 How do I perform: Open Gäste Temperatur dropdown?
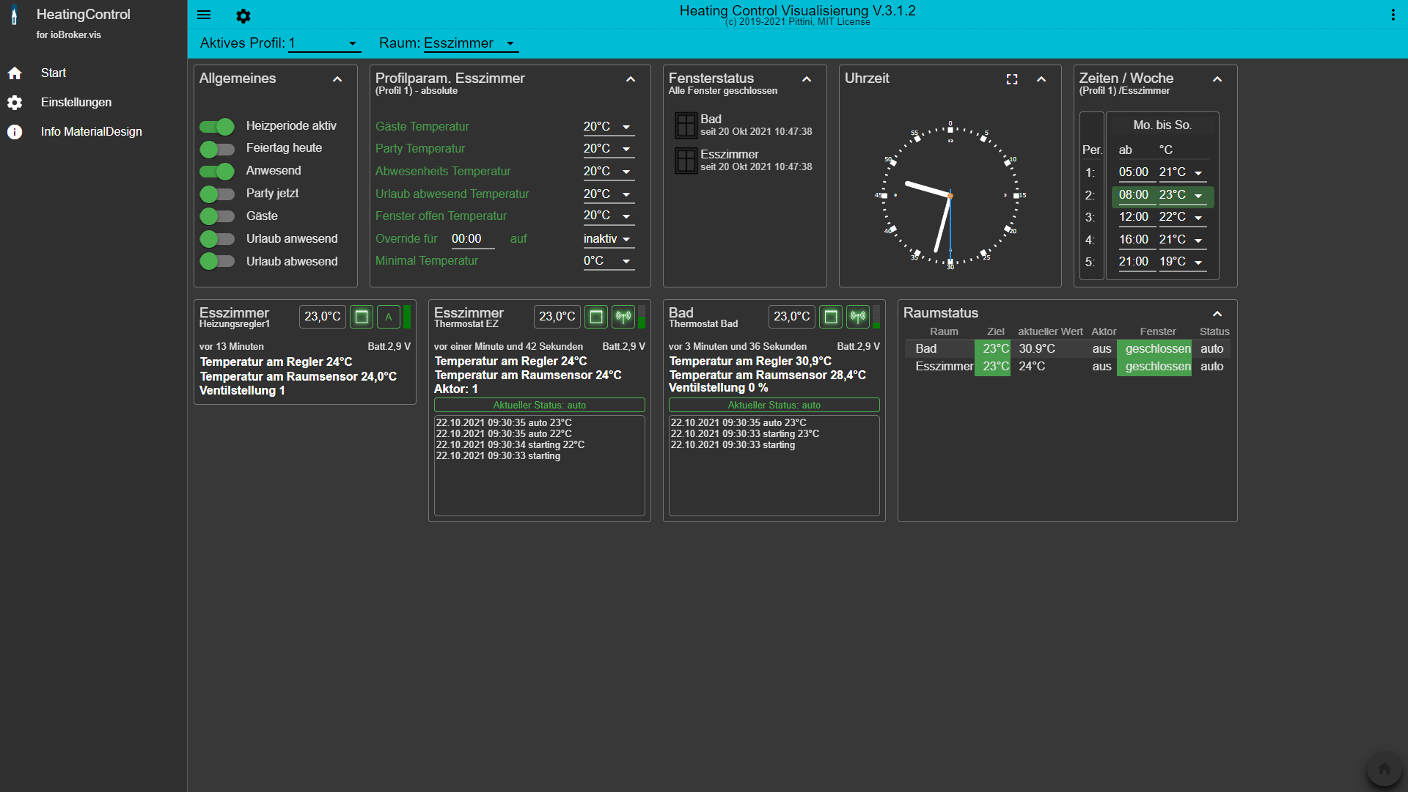(x=609, y=127)
